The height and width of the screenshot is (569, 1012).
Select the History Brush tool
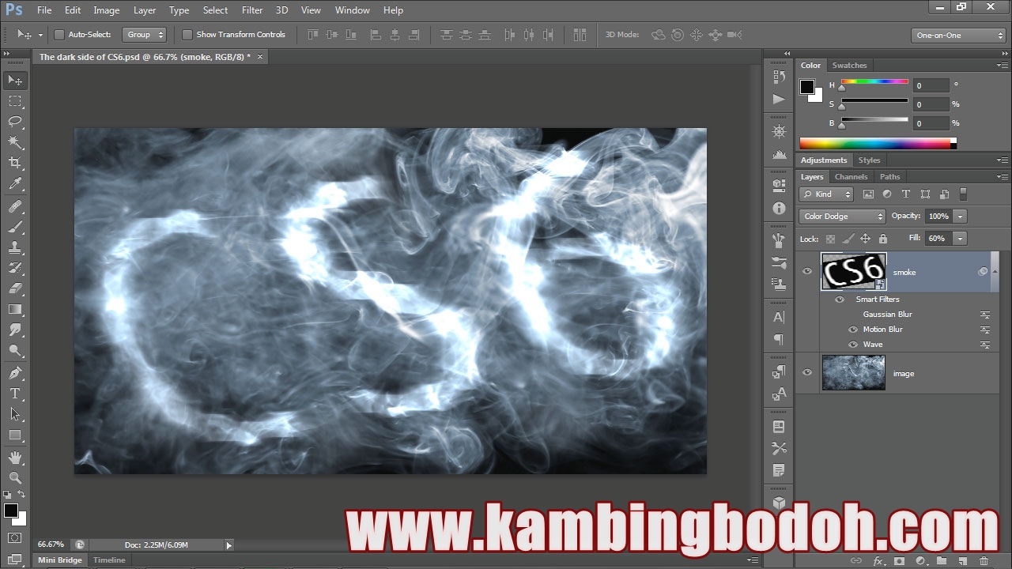point(15,268)
